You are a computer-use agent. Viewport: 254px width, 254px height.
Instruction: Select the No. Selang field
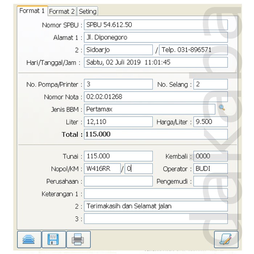[x=210, y=84]
